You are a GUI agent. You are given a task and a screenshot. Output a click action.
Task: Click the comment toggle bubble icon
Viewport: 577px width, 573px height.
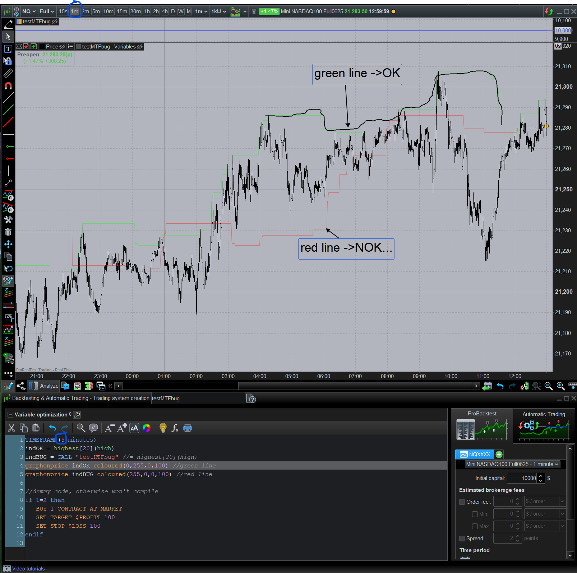click(93, 428)
